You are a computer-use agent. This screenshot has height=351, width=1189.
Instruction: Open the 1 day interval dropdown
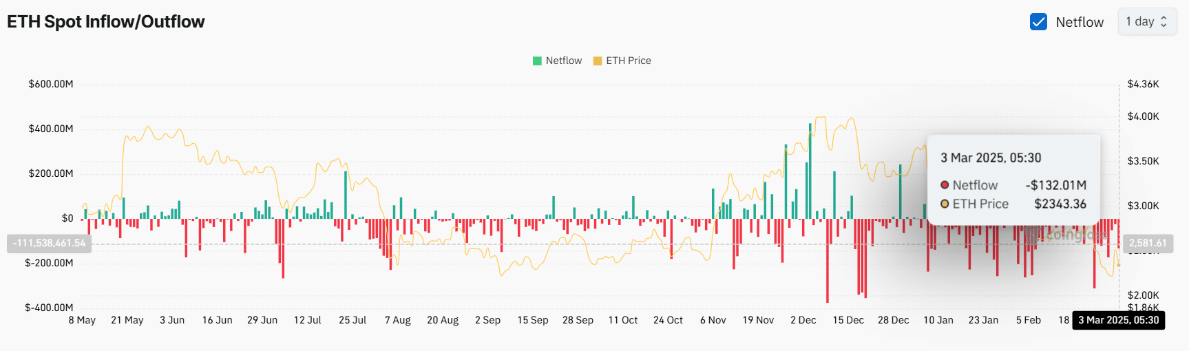coord(1147,21)
